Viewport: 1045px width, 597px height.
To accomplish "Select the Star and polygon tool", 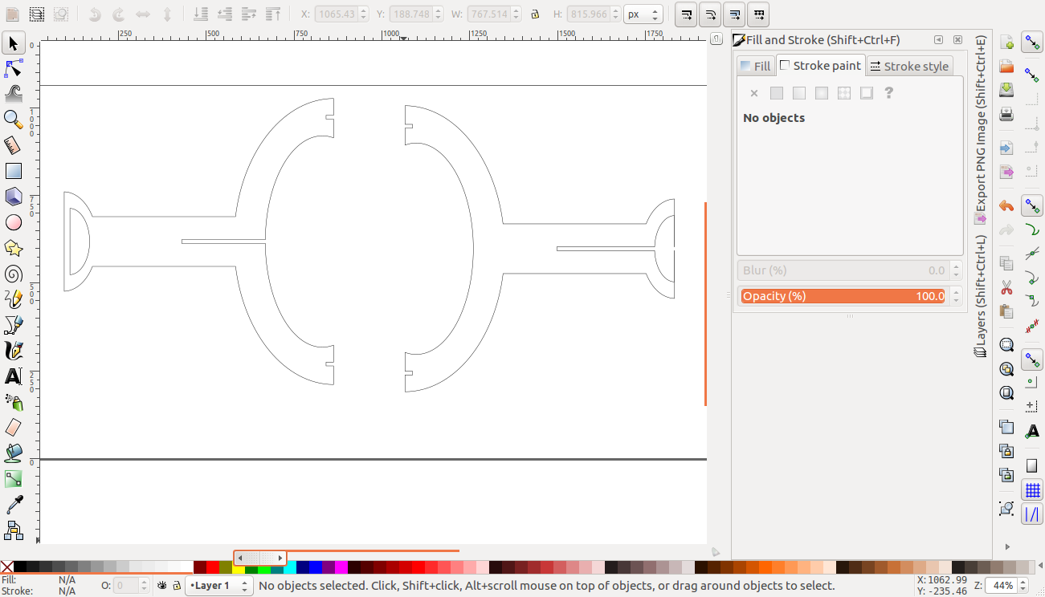I will 14,248.
